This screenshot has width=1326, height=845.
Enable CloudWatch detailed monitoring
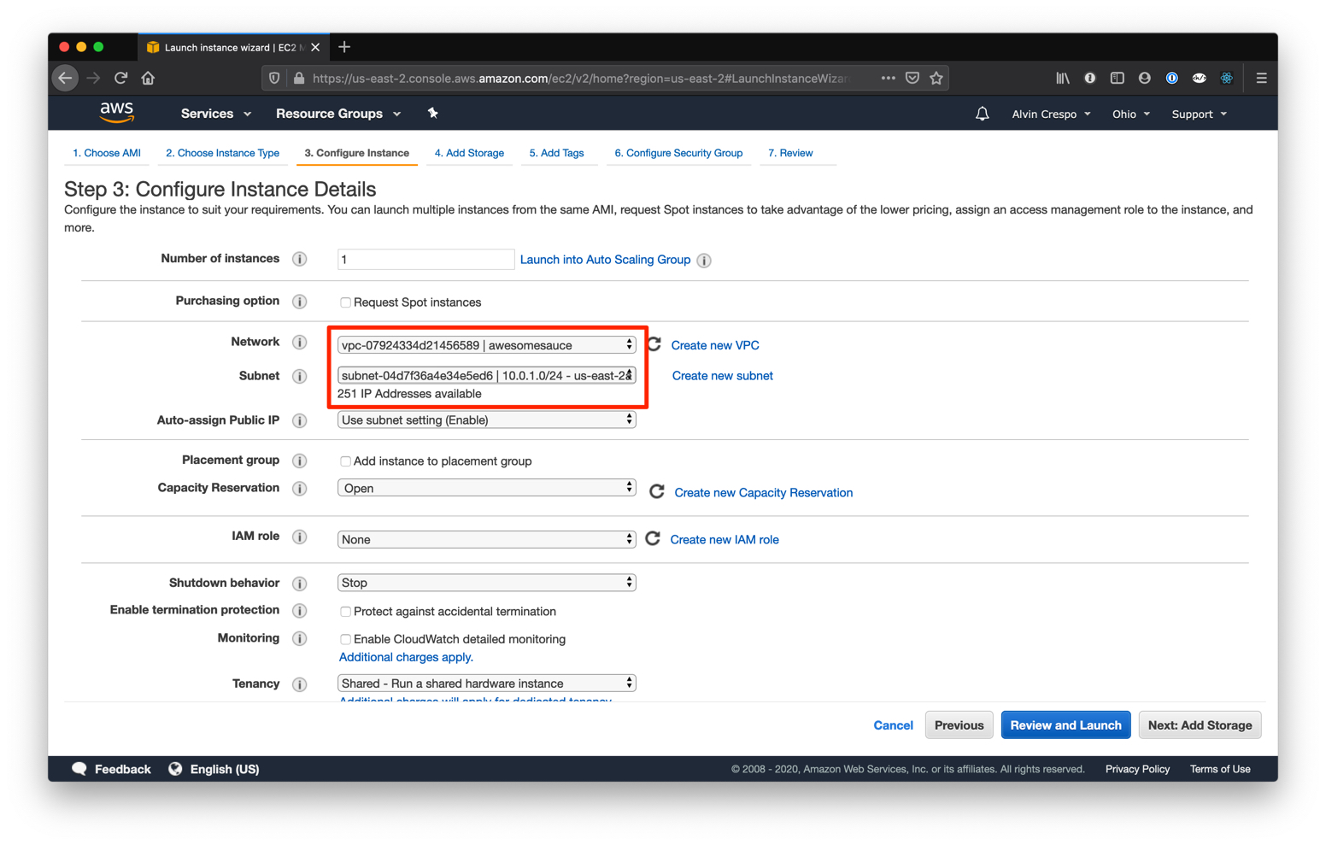coord(345,639)
